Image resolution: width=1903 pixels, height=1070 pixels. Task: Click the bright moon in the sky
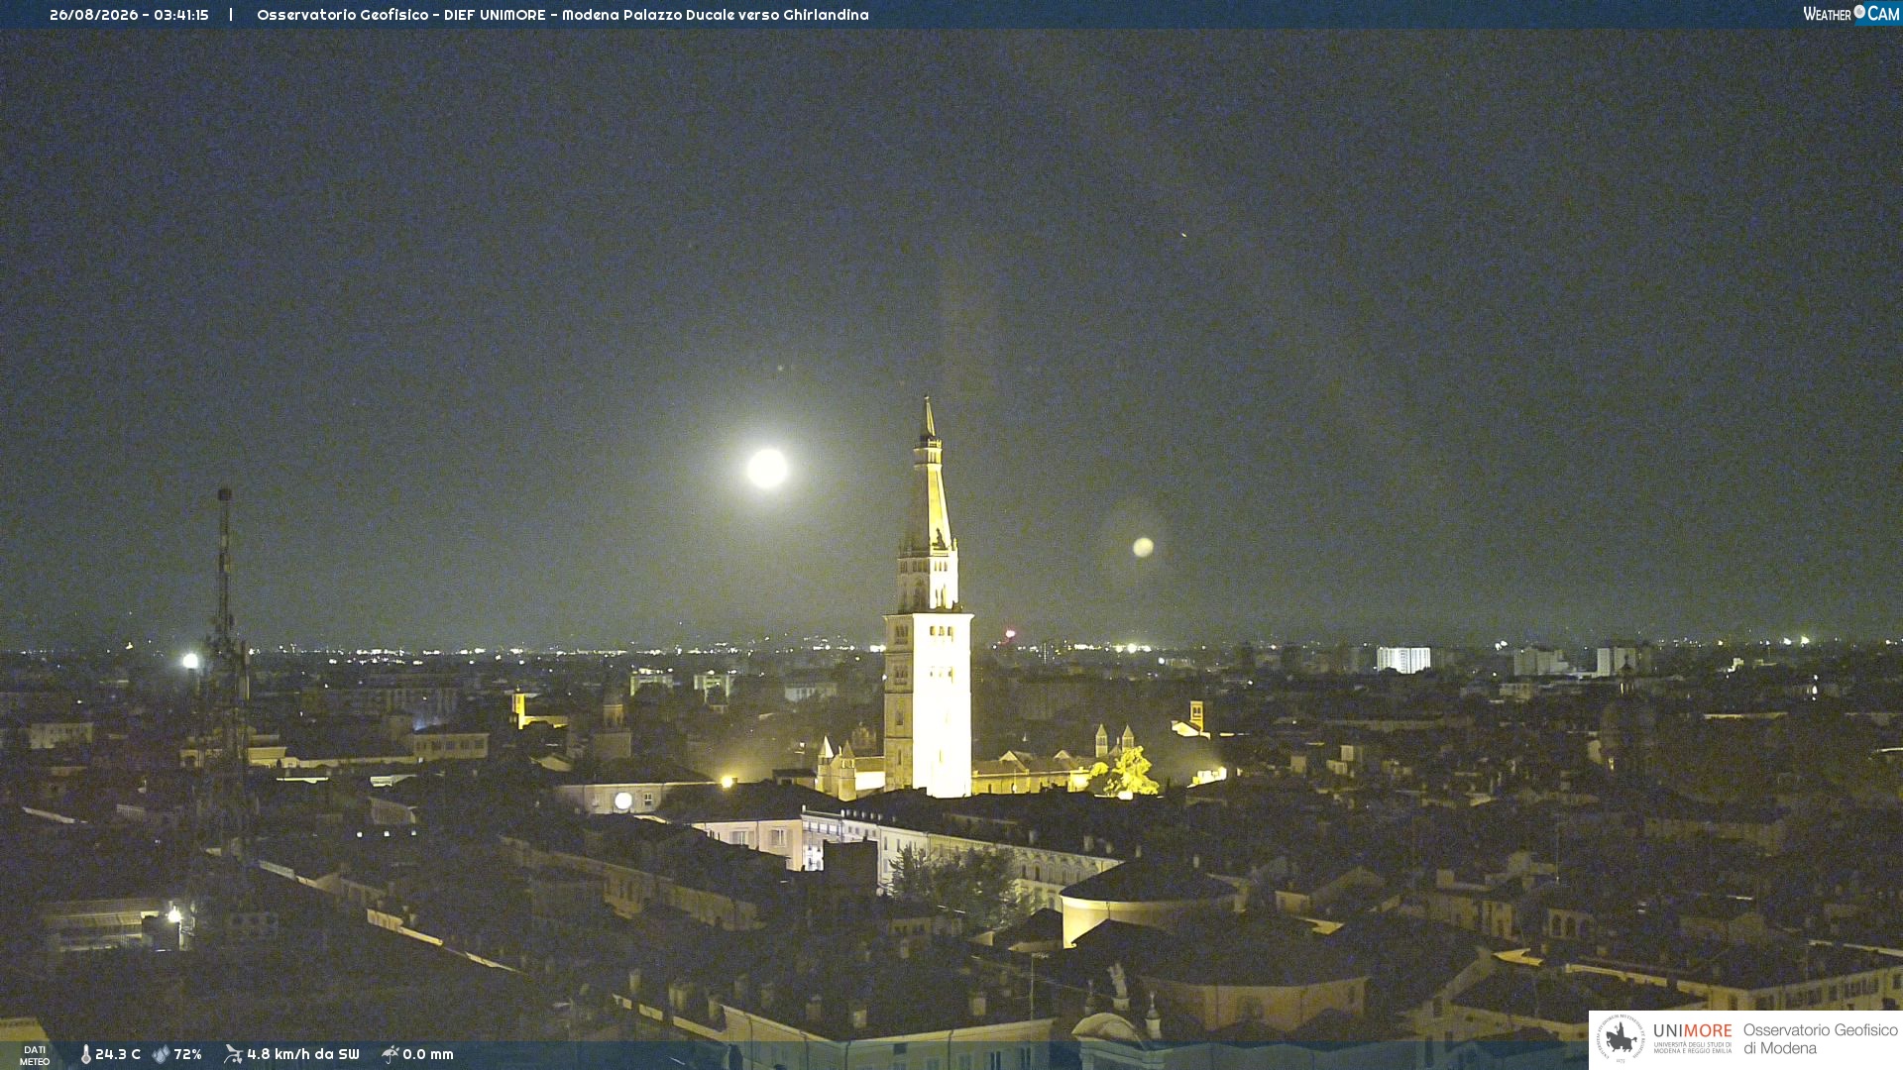[x=766, y=468]
